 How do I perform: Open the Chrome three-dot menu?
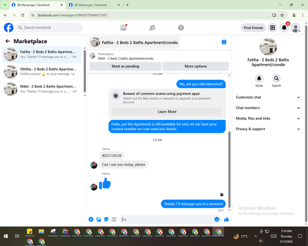pos(302,15)
